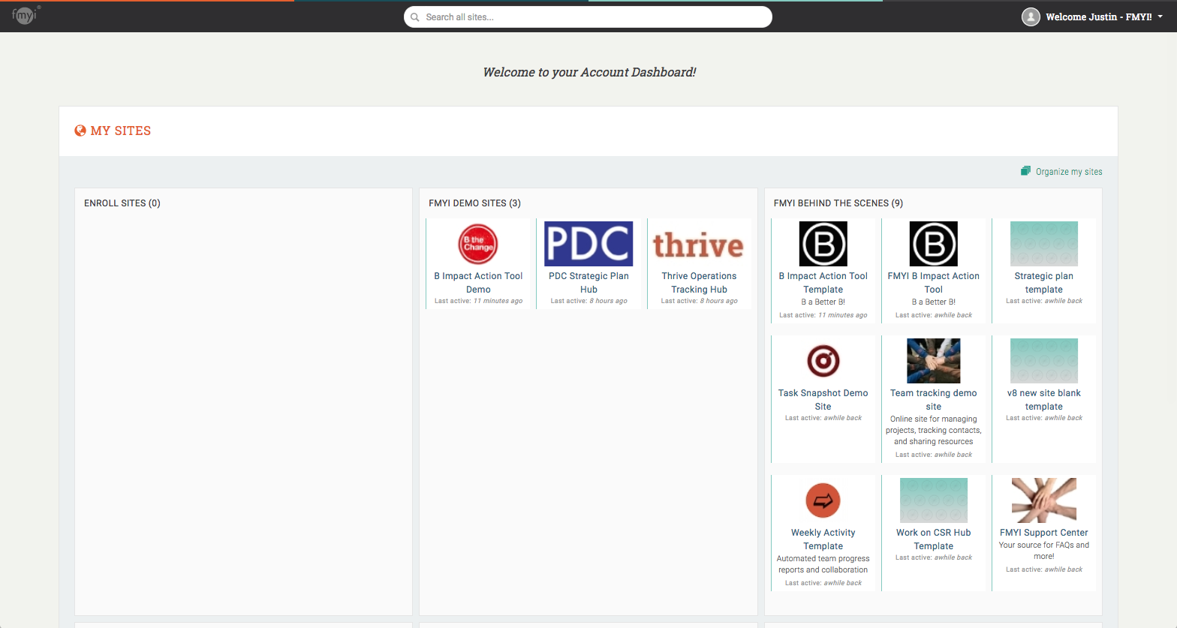
Task: Click the Thrive Operations Tracking Hub title
Action: (x=699, y=283)
